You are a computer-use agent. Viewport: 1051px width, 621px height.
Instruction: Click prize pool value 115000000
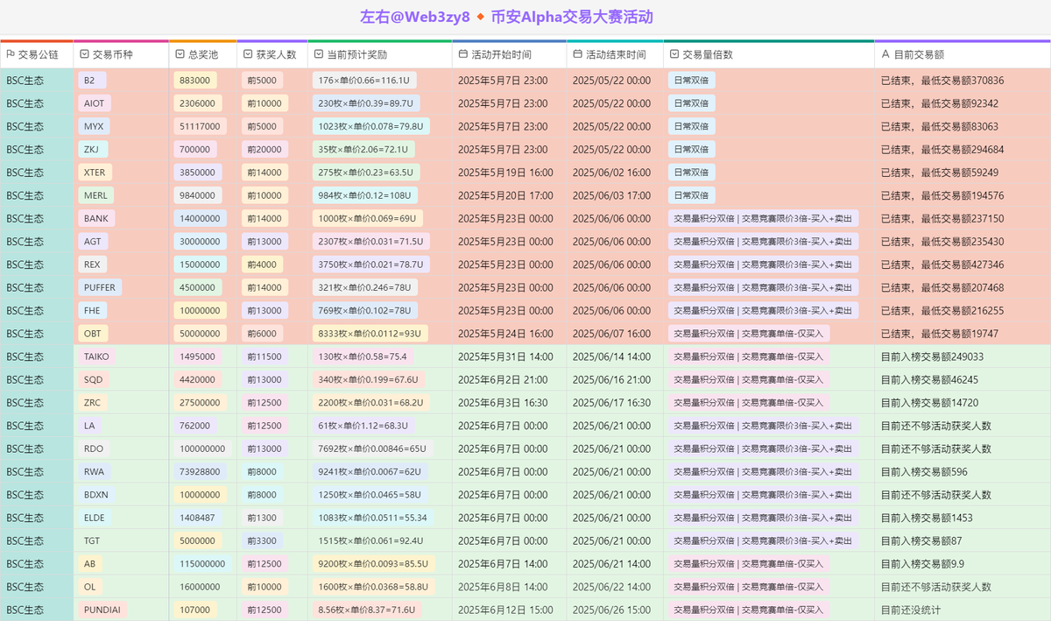(x=202, y=563)
